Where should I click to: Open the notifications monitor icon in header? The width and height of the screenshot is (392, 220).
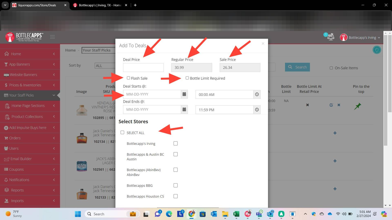pos(330,37)
